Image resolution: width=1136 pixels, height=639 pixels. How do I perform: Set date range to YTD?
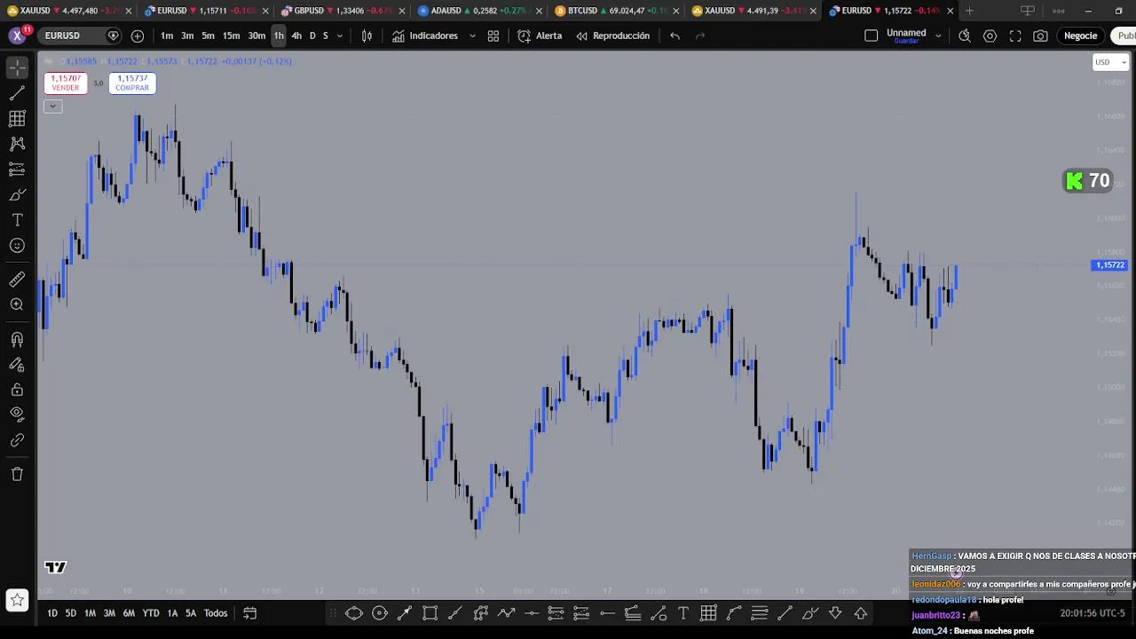tap(151, 613)
